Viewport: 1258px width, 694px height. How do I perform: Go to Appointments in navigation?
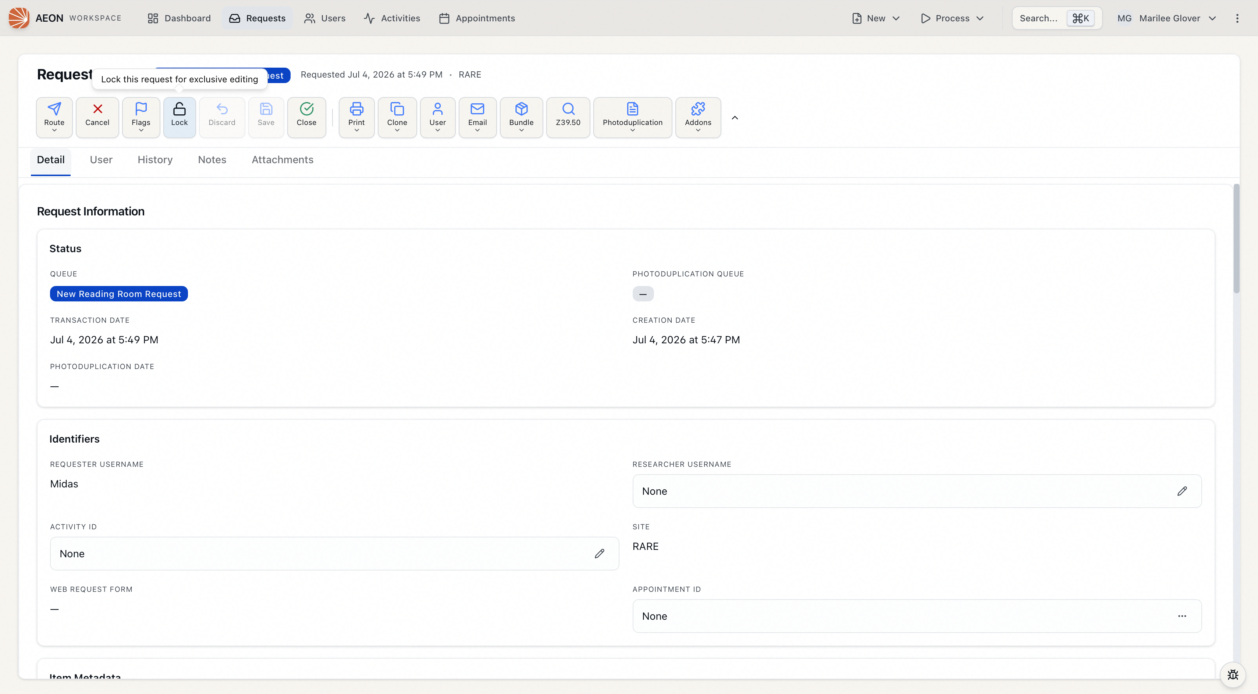477,18
